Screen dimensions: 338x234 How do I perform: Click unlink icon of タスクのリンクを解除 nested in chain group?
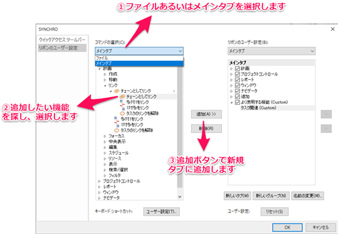click(x=122, y=113)
